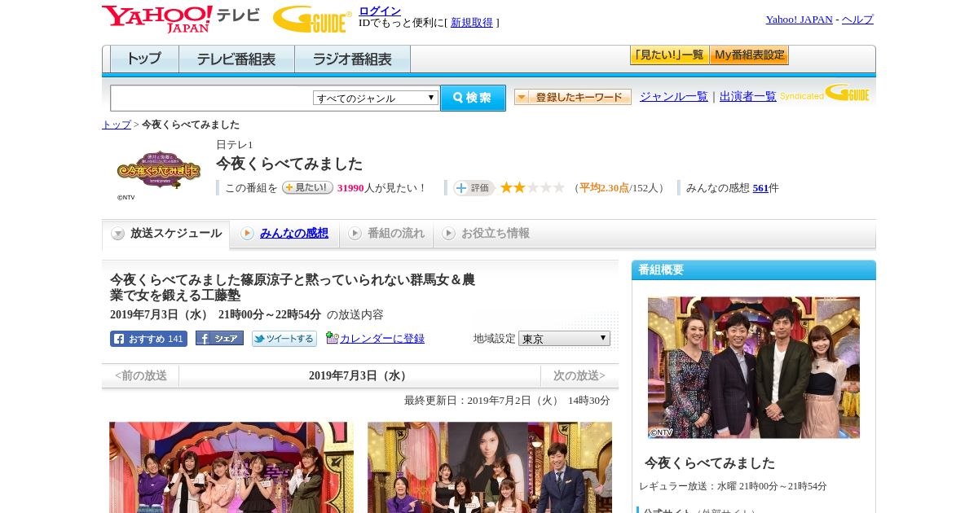Click the Facebook シェア button
The image size is (978, 513).
pos(219,338)
